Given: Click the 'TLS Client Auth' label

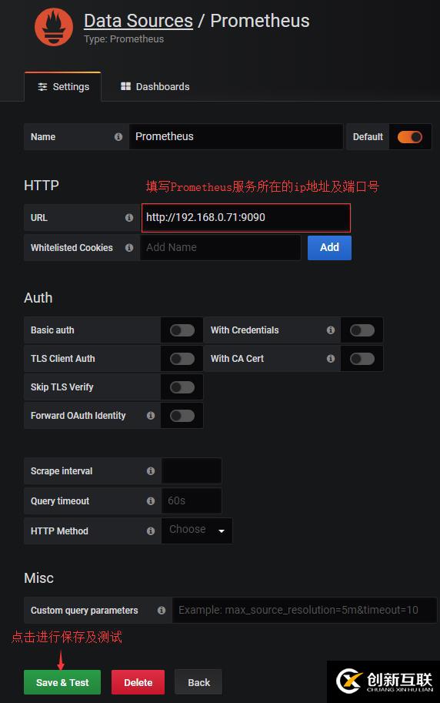Looking at the screenshot, I should click(63, 359).
